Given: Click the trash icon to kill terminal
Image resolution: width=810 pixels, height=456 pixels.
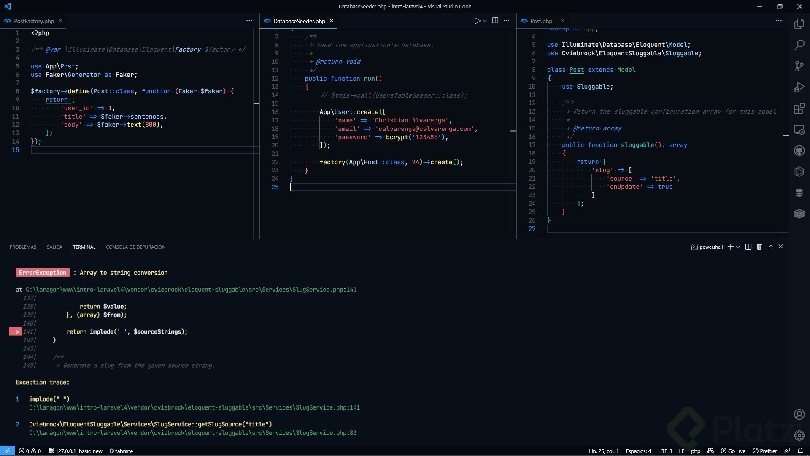Looking at the screenshot, I should (x=759, y=247).
